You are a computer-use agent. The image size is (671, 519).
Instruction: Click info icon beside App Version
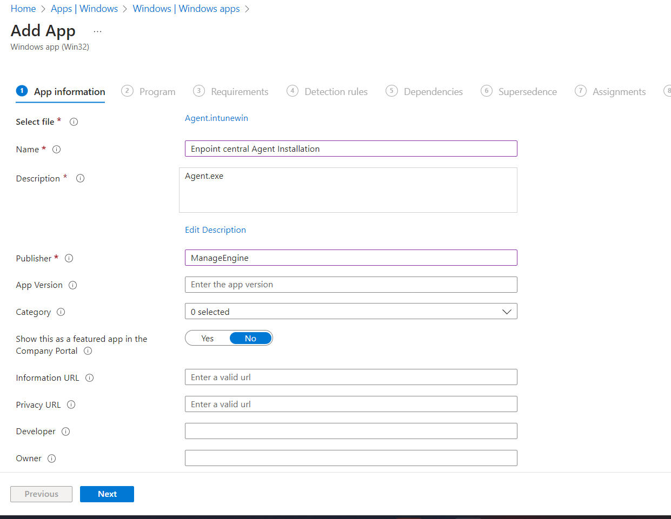72,285
